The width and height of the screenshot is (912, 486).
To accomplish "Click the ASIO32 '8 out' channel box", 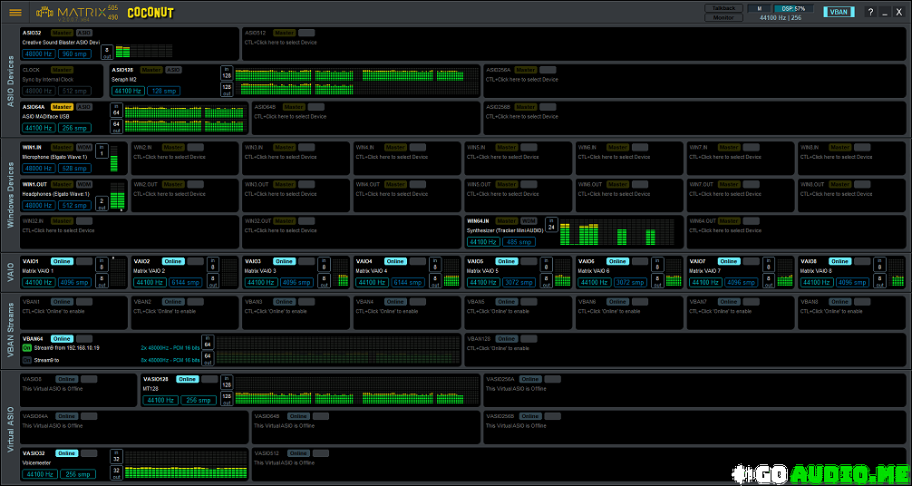I will coord(107,53).
